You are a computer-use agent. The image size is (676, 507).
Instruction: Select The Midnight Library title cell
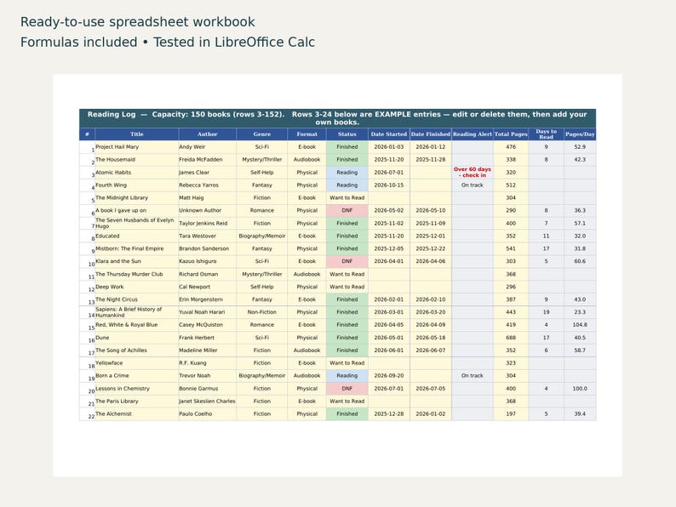pyautogui.click(x=137, y=197)
